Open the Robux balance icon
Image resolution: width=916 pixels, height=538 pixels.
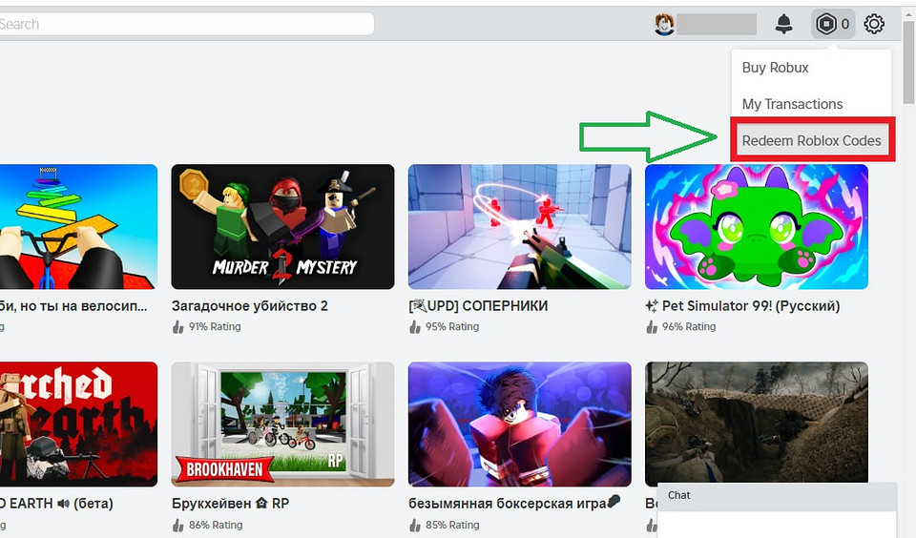[826, 25]
